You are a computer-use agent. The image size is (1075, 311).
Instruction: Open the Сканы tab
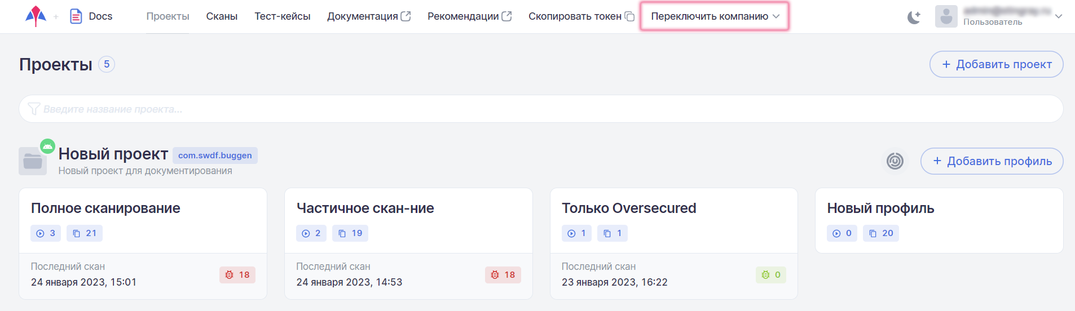pos(222,16)
